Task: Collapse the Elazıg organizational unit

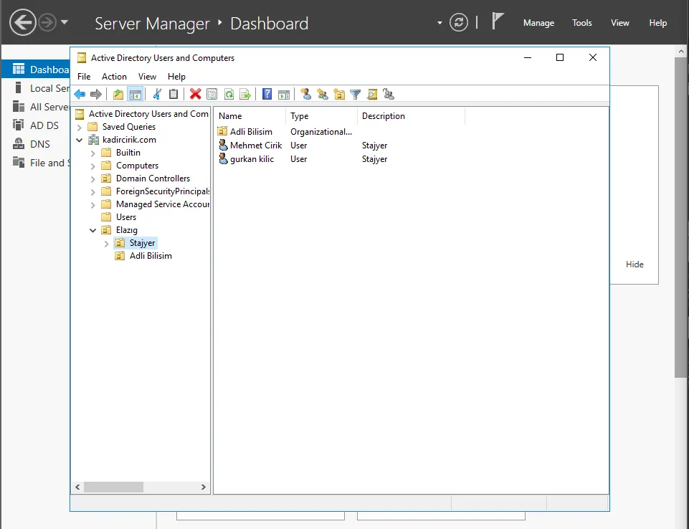Action: [x=92, y=230]
